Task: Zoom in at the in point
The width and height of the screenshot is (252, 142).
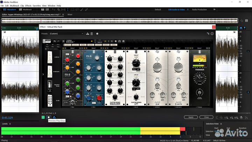Action: (x=226, y=118)
